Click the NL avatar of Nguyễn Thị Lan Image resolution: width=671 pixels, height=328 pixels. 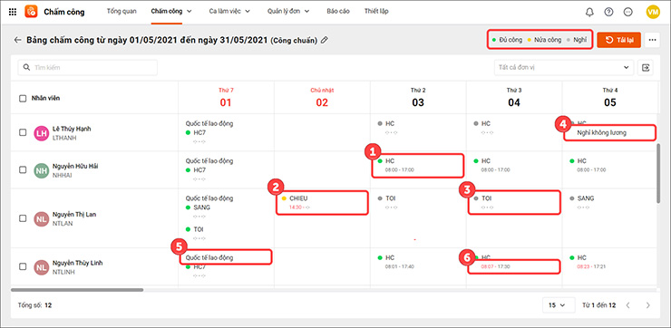tap(42, 219)
